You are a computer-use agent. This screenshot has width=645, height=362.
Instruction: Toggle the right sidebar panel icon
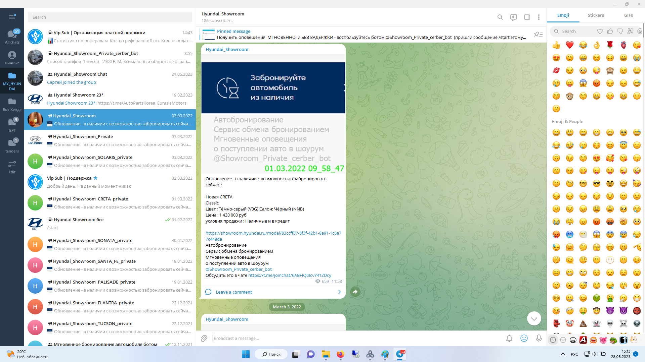(x=527, y=17)
